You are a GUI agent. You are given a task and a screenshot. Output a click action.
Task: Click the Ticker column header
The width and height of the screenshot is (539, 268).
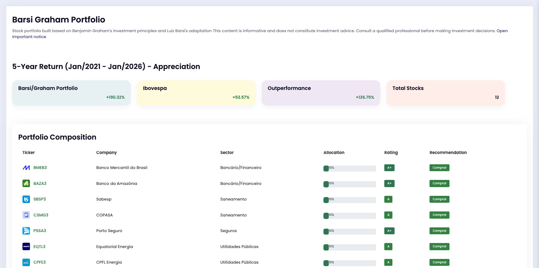[28, 152]
